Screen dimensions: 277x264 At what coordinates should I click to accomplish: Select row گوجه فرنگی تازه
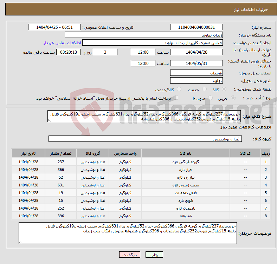click(141, 162)
